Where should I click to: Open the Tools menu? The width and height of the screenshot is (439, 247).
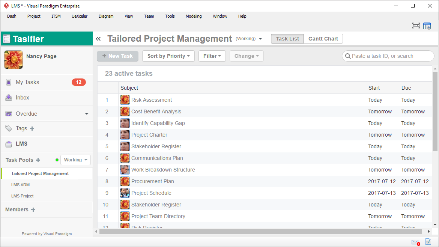click(170, 16)
